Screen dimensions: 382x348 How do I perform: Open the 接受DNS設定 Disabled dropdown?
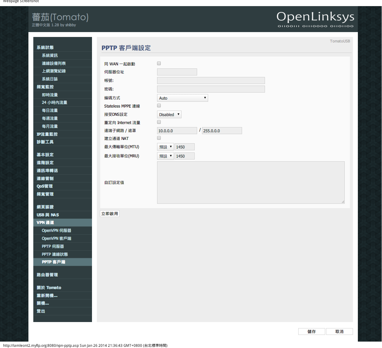click(x=169, y=115)
